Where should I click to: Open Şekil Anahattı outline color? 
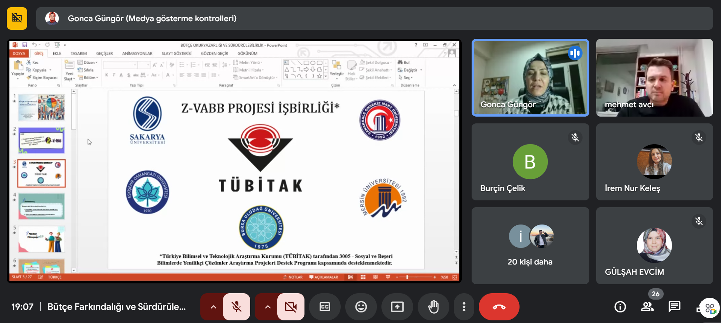[x=376, y=70]
